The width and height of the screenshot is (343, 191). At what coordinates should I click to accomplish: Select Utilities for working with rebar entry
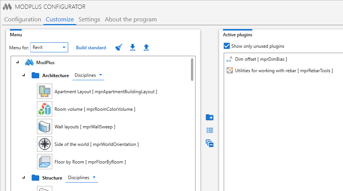point(284,71)
